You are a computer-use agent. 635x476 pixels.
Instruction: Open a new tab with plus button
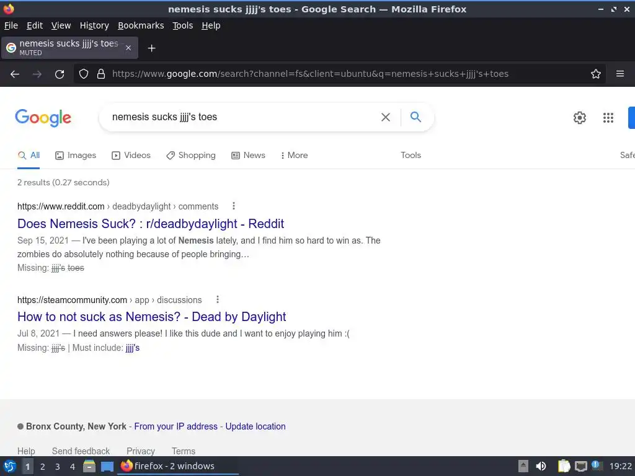[151, 48]
